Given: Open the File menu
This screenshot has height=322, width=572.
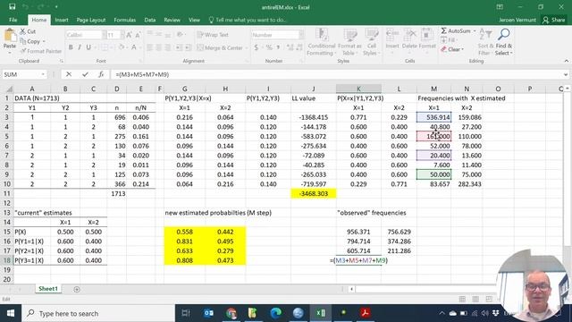Looking at the screenshot, I should point(13,20).
